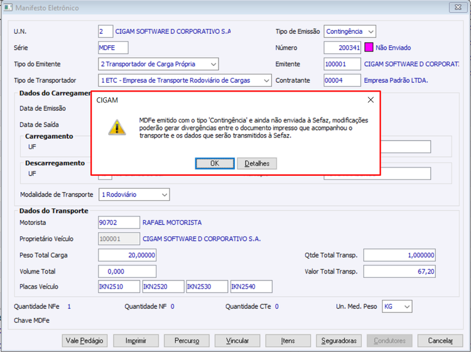Screen dimensions: 471x352
Task: Open the Modalidade de Transporte dropdown
Action: point(134,195)
